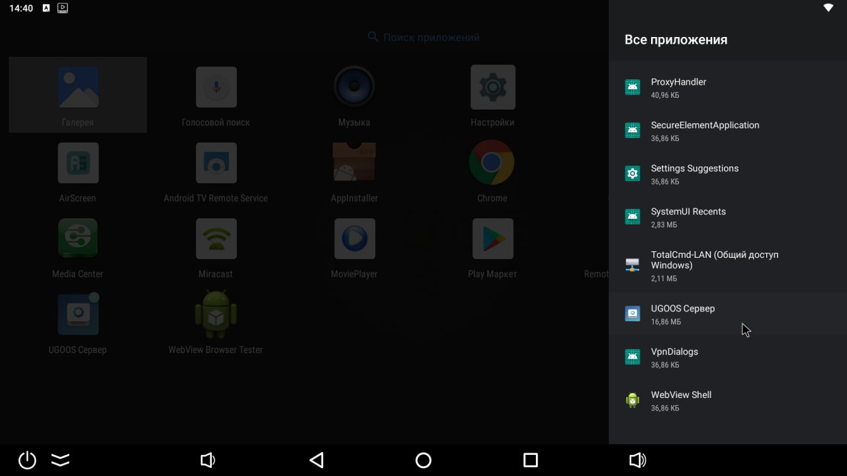Click the 40,96 КБ size of ProxyHandler
The image size is (847, 476).
pyautogui.click(x=665, y=95)
